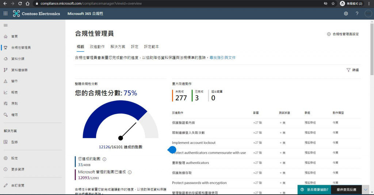Open the 限制連續登入失敗次數 improvement action

coord(188,133)
